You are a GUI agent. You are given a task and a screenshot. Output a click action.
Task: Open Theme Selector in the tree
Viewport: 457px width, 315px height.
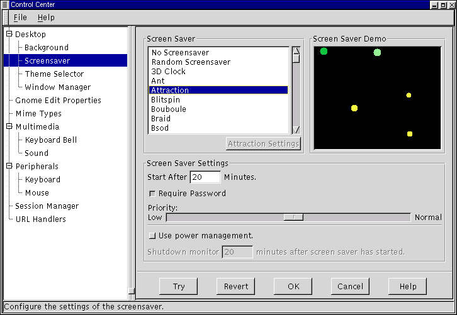coord(54,74)
